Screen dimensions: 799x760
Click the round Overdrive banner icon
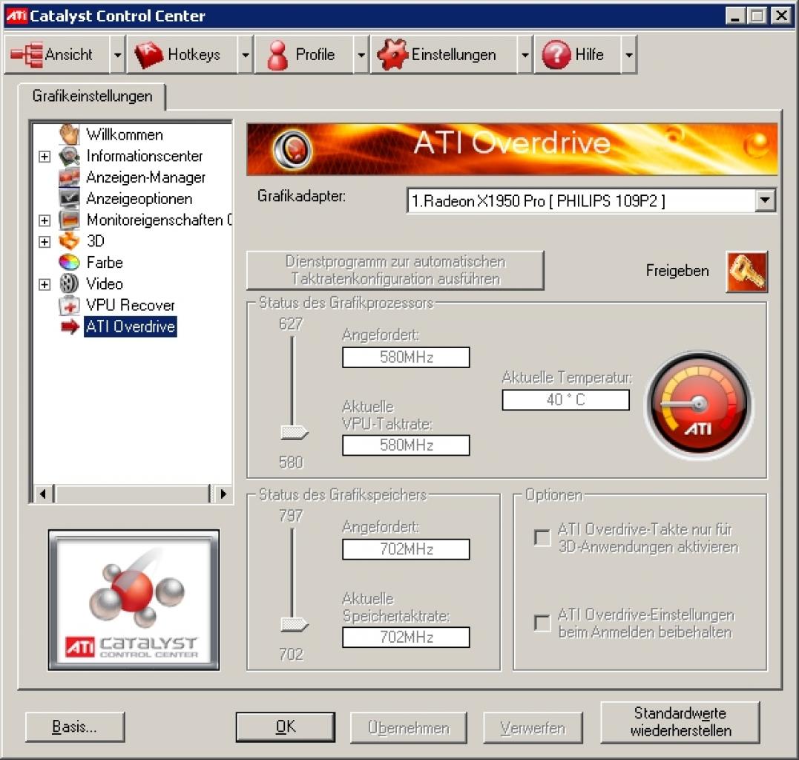tap(292, 149)
